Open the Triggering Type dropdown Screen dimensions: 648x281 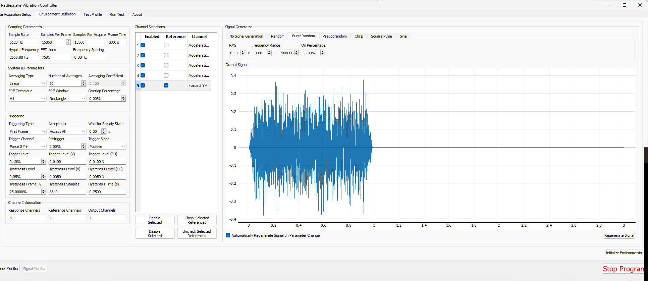click(x=27, y=131)
